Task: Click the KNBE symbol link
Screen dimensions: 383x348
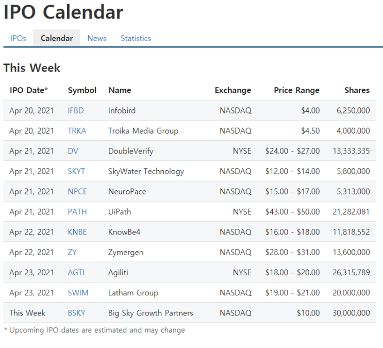Action: pyautogui.click(x=77, y=232)
